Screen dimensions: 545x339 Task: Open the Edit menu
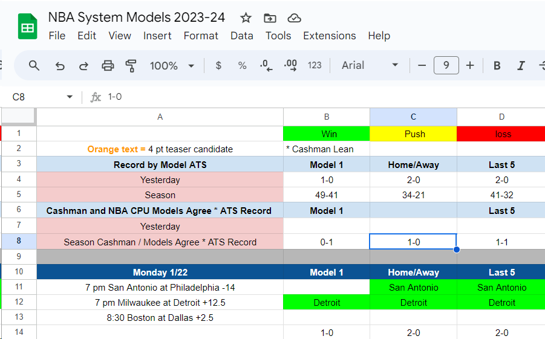[x=86, y=36]
